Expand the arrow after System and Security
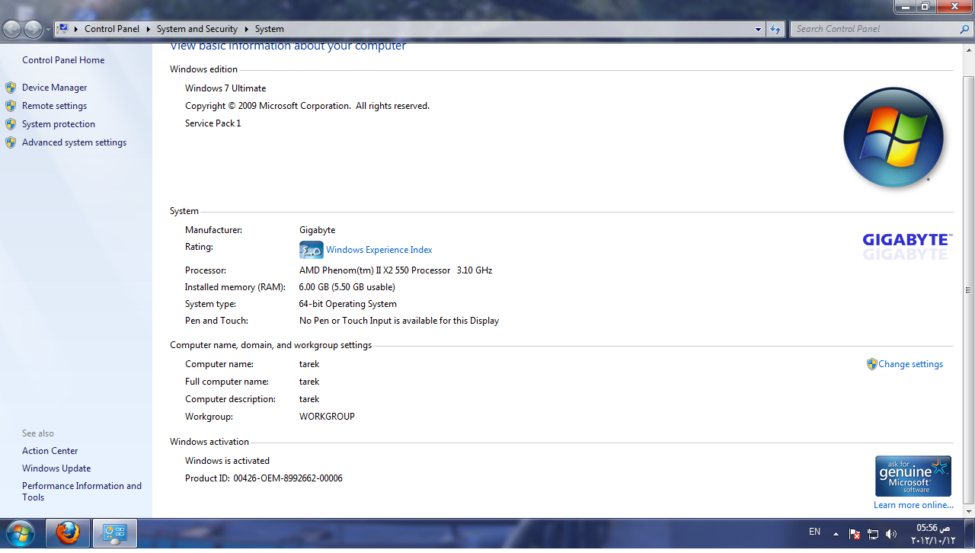This screenshot has height=553, width=975. 246,29
